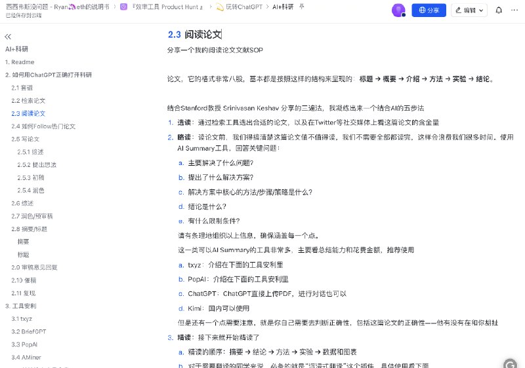Image resolution: width=525 pixels, height=368 pixels.
Task: Click list item 结论是什么?
Action: point(207,207)
